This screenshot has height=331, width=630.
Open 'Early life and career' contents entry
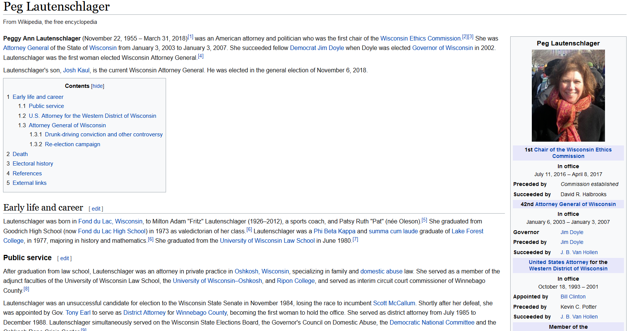pyautogui.click(x=38, y=97)
